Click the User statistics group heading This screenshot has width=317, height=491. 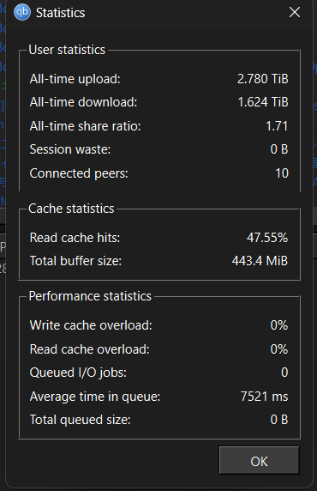(67, 50)
